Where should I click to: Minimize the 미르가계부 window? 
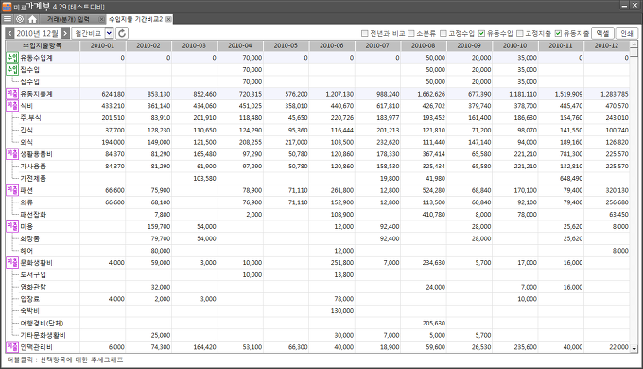pos(624,6)
